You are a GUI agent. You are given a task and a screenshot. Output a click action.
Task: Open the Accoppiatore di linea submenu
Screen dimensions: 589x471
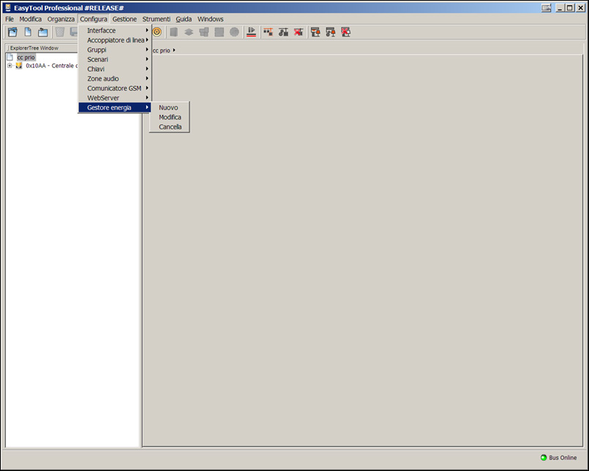click(115, 40)
